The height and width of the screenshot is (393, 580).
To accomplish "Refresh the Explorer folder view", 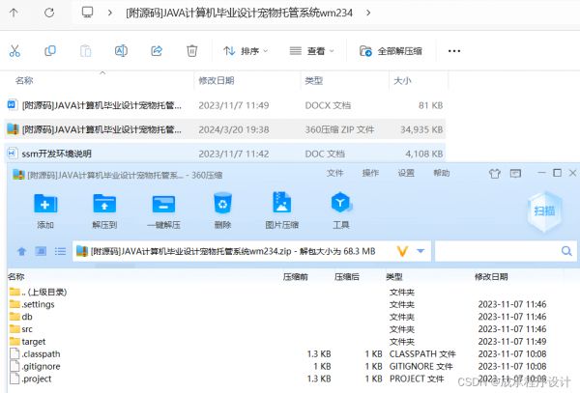I will point(49,13).
